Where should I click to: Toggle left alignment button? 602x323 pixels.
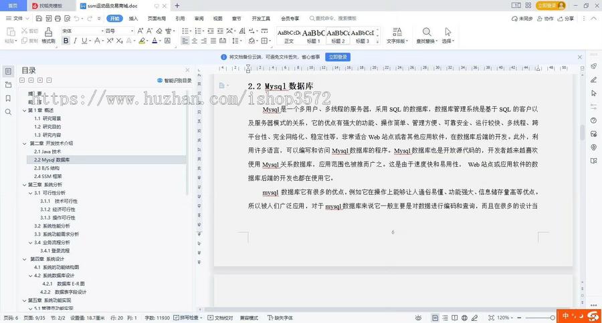click(x=185, y=41)
